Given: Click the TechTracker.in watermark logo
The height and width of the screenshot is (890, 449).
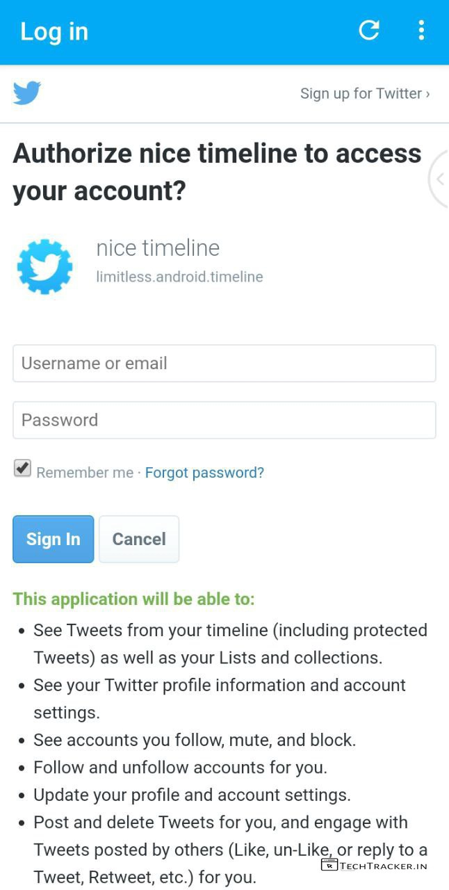Looking at the screenshot, I should pos(375,865).
